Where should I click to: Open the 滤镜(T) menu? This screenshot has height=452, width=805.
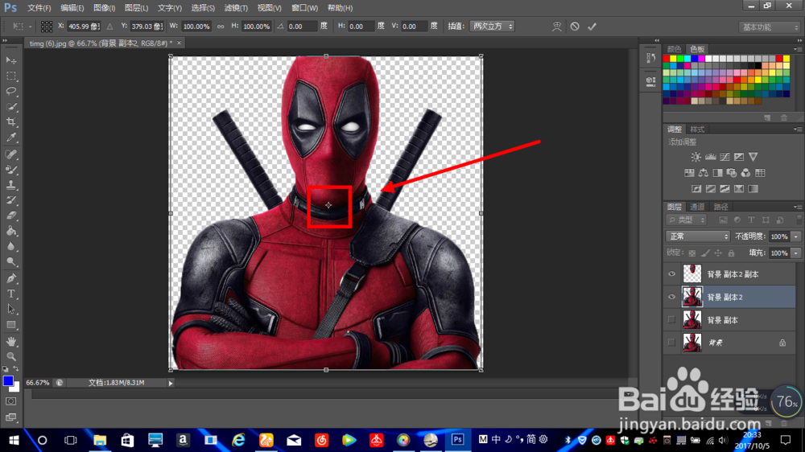coord(236,8)
